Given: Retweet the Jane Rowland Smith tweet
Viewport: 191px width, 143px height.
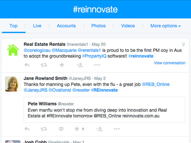Looking at the screenshot, I should click(x=44, y=129).
